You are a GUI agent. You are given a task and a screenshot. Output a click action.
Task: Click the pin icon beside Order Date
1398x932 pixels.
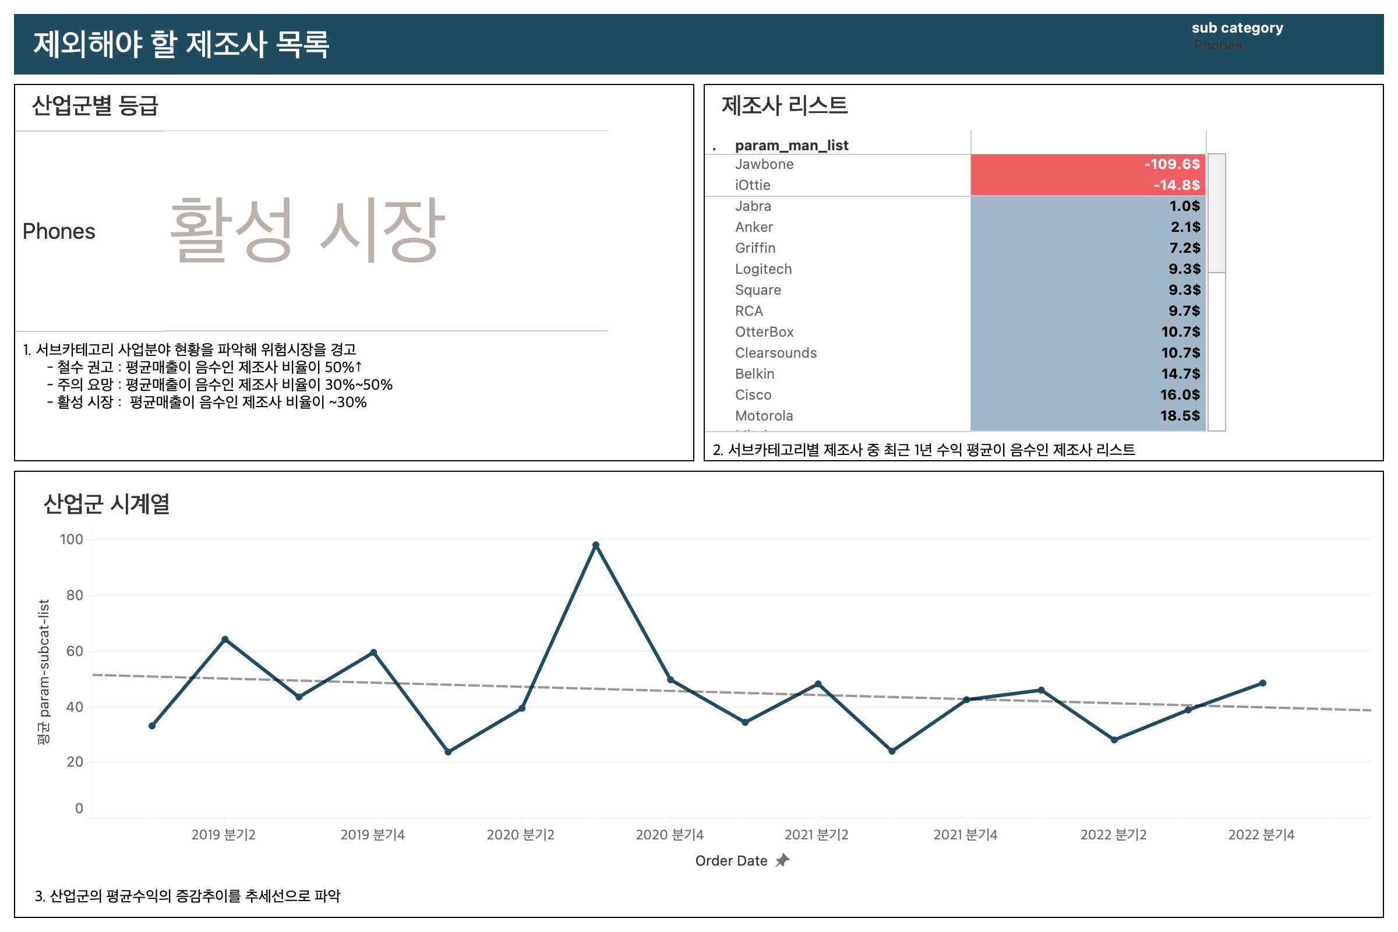[782, 860]
